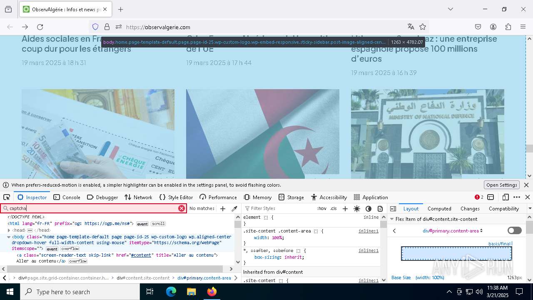Select the Computed sidebar tab
The width and height of the screenshot is (533, 300).
tap(439, 208)
